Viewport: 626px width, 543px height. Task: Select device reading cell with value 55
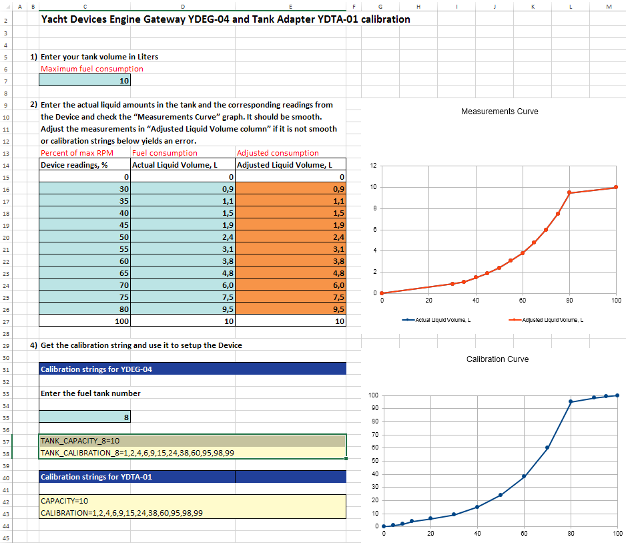[x=85, y=249]
